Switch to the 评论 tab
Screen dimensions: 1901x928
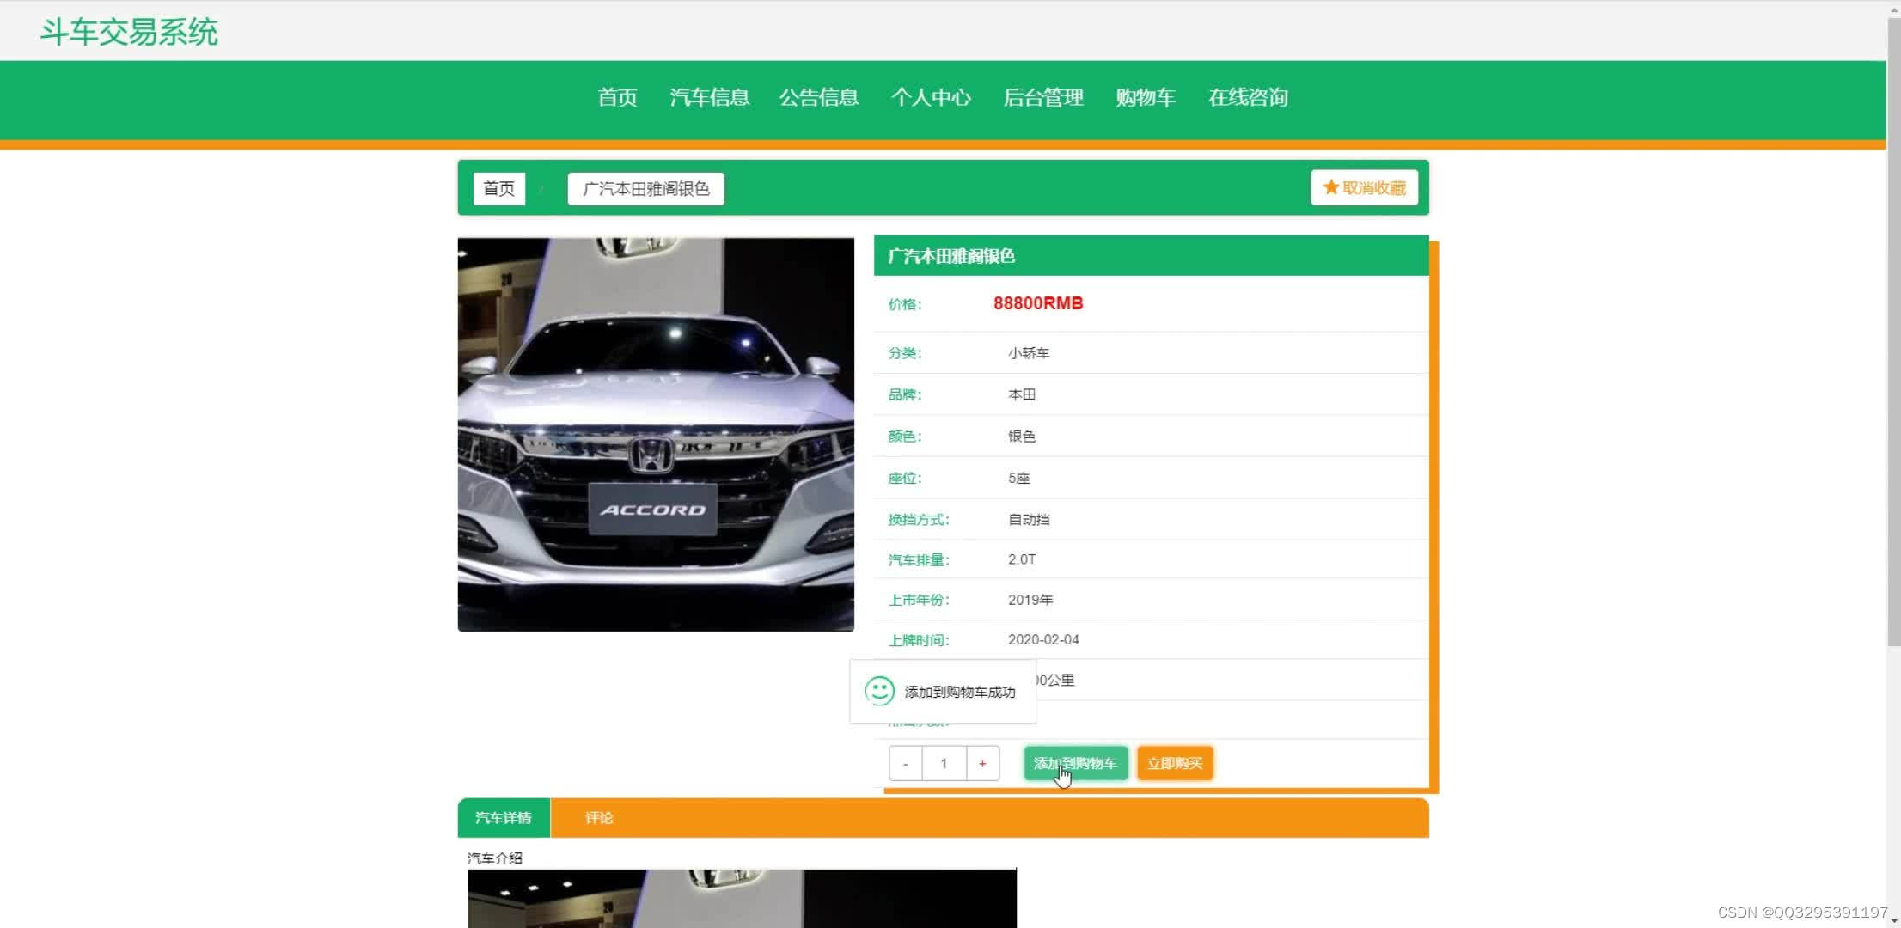[599, 817]
